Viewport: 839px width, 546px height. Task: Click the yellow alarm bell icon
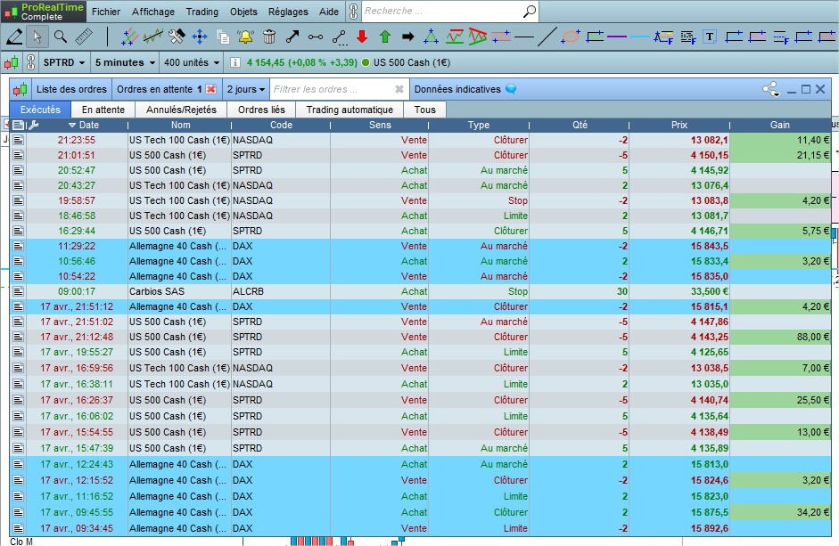tap(246, 37)
